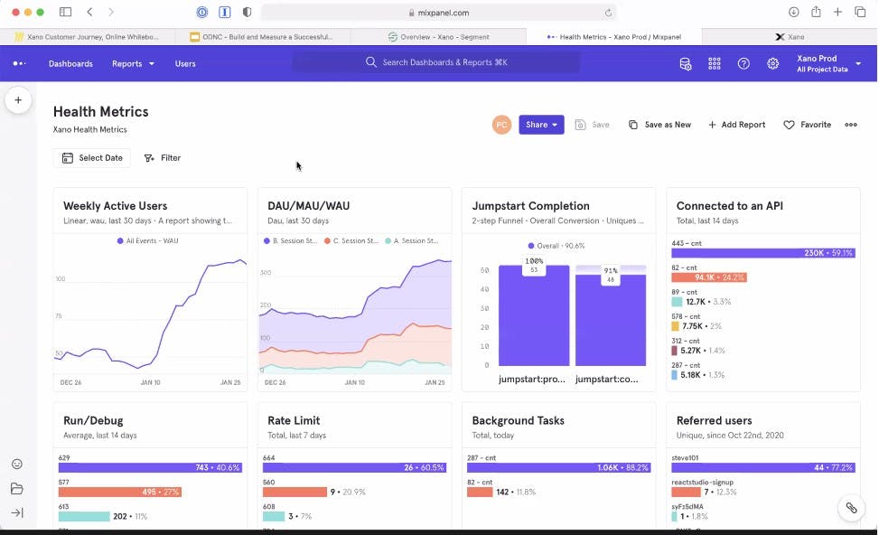
Task: Click the 94.1K orange bar segment
Action: pos(709,277)
